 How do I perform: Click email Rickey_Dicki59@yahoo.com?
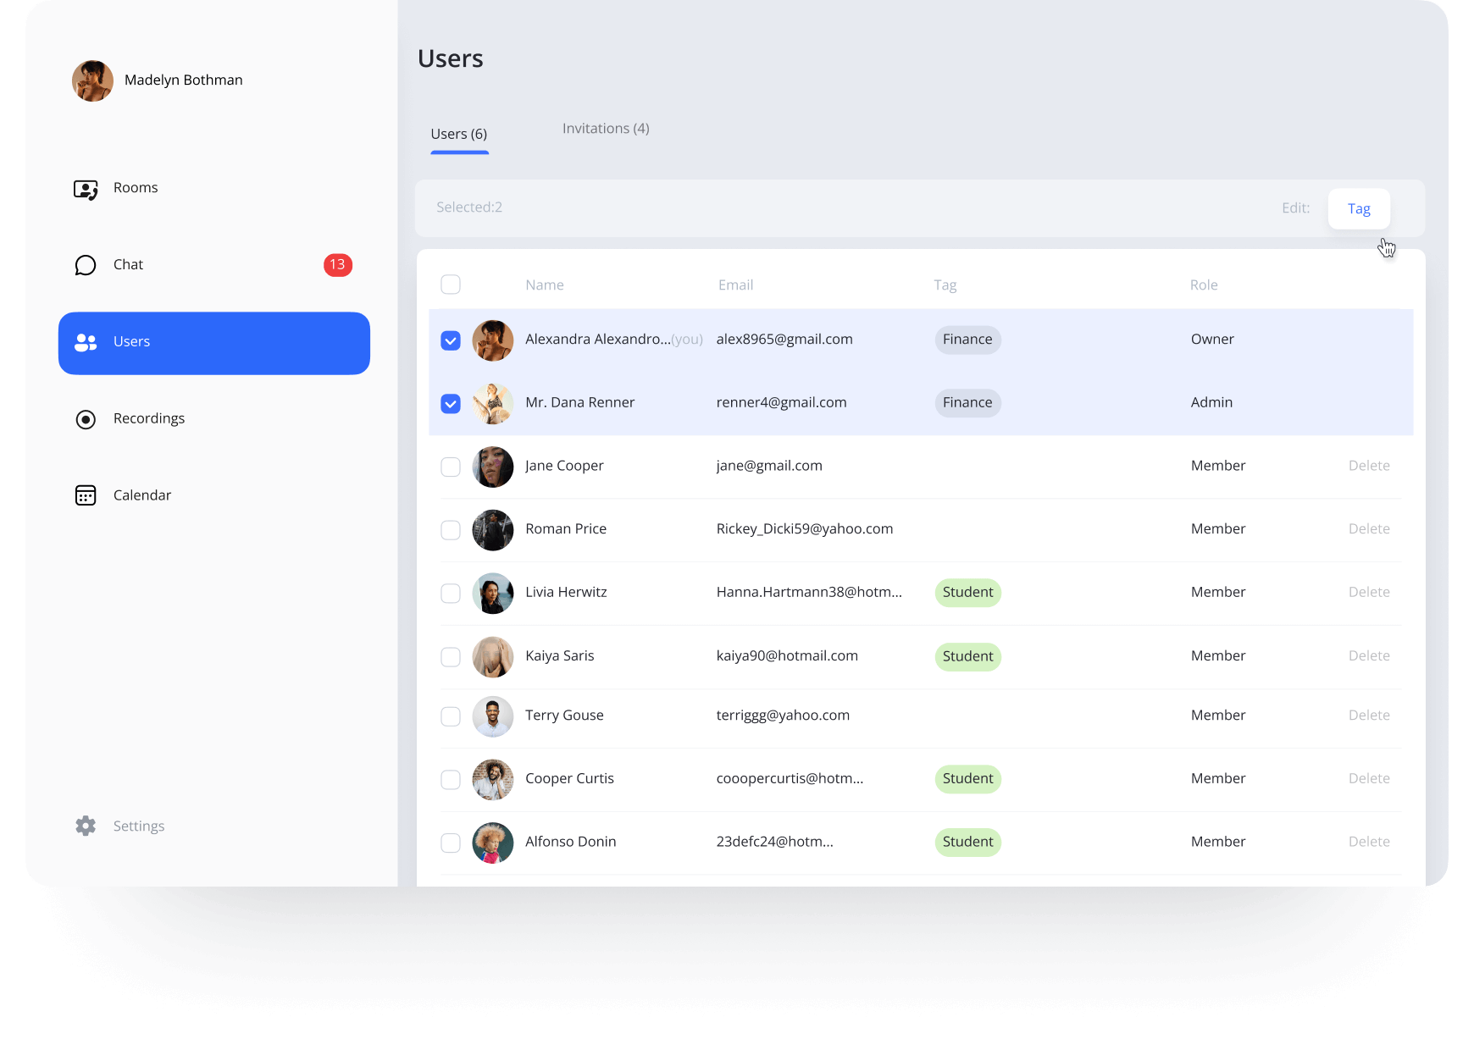(x=805, y=529)
